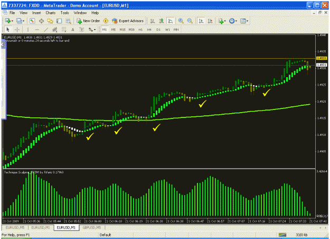Toggle the Expert Advisors button
The image size is (330, 239).
[128, 21]
